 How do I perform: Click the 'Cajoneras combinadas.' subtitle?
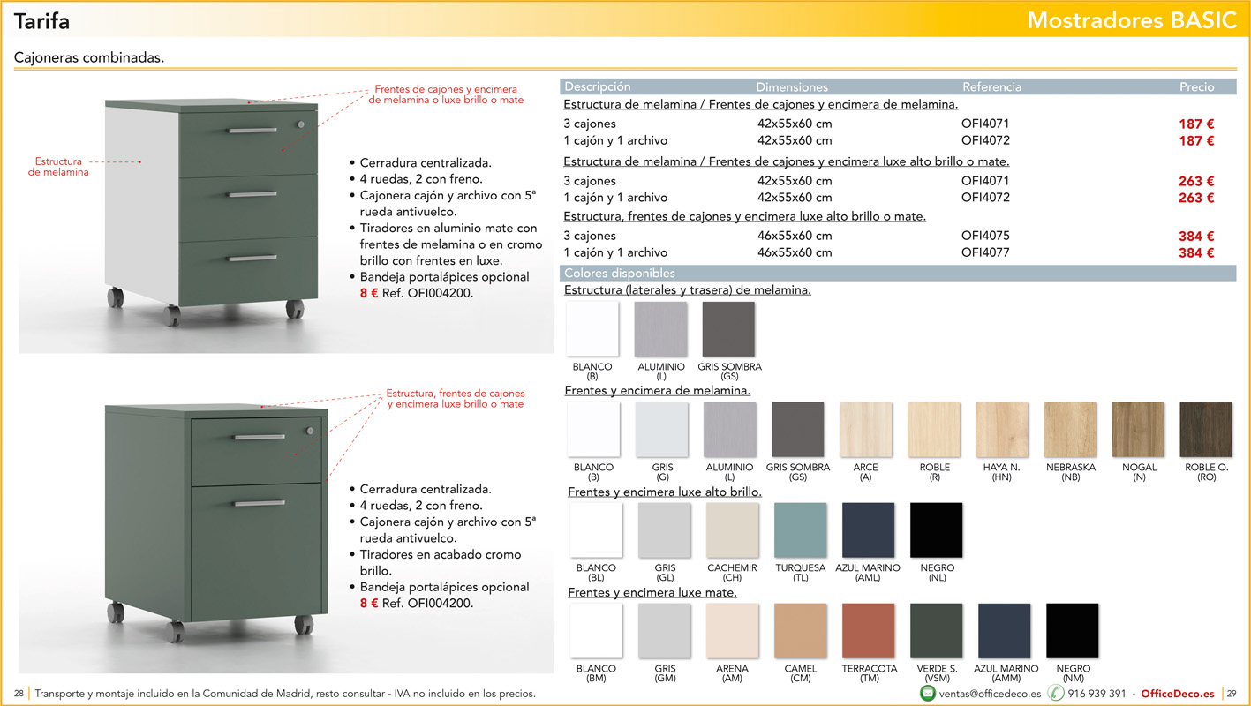pos(89,58)
